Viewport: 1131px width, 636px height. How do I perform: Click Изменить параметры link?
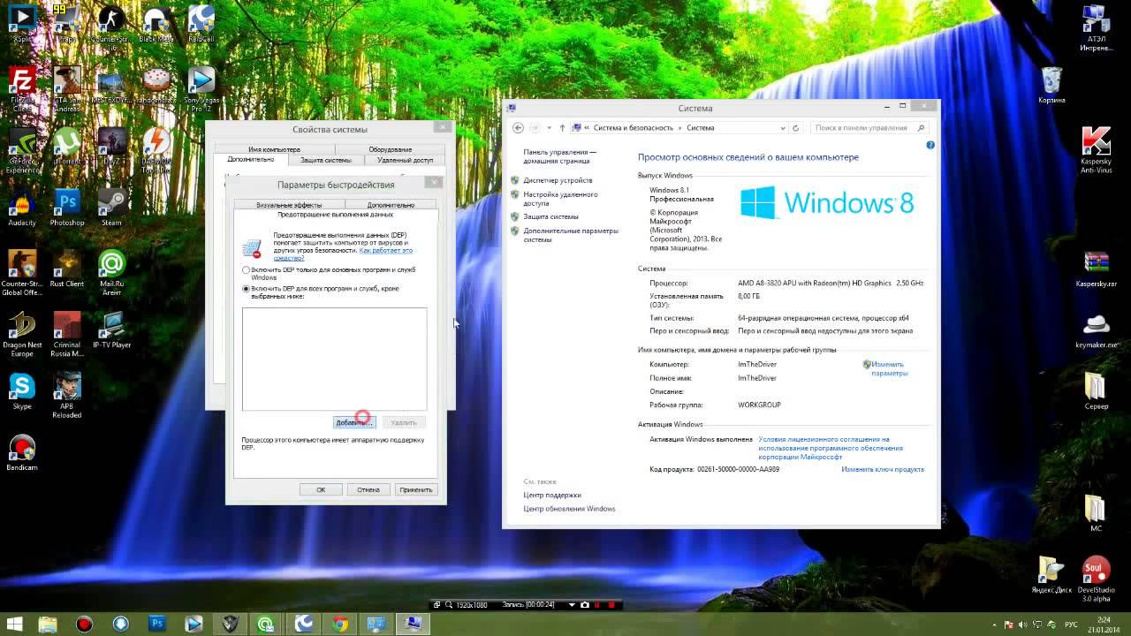(888, 368)
